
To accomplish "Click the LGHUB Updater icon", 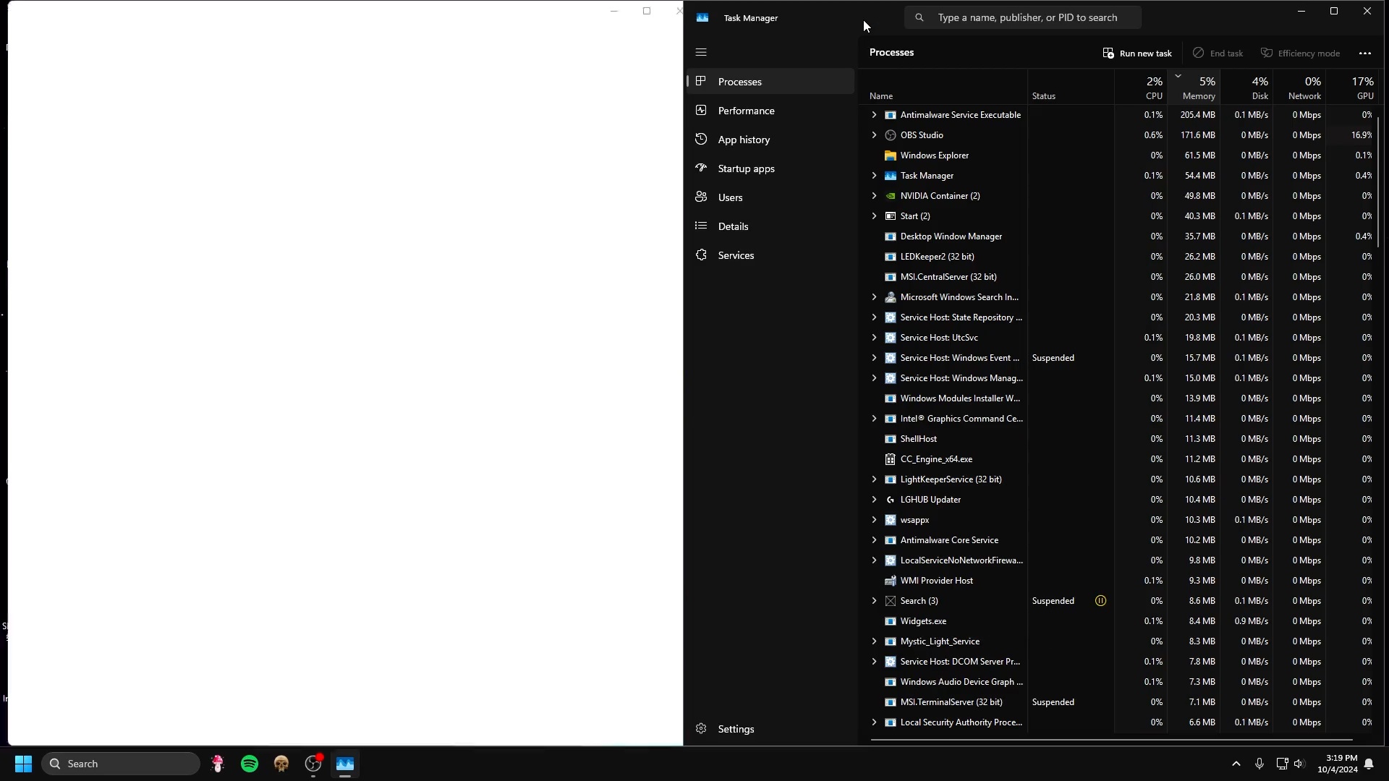I will 891,500.
